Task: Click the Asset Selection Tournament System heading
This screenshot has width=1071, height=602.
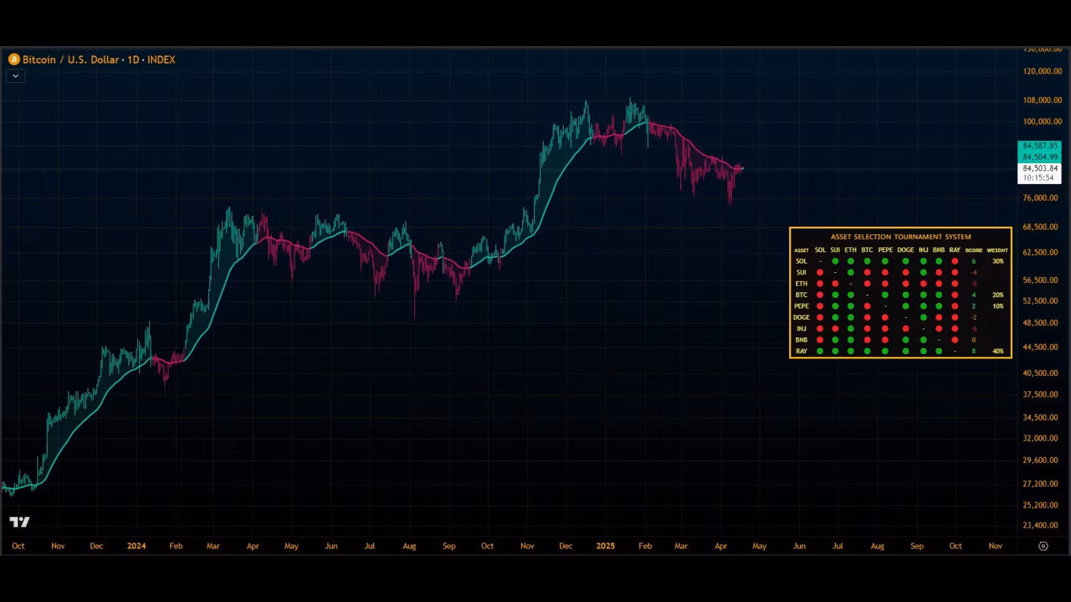Action: tap(900, 237)
